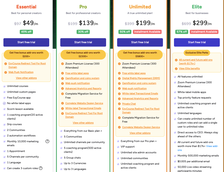Viewport: 224px width, 172px height.
Task: Expand View other addons in Unlimited plan
Action: (140, 133)
